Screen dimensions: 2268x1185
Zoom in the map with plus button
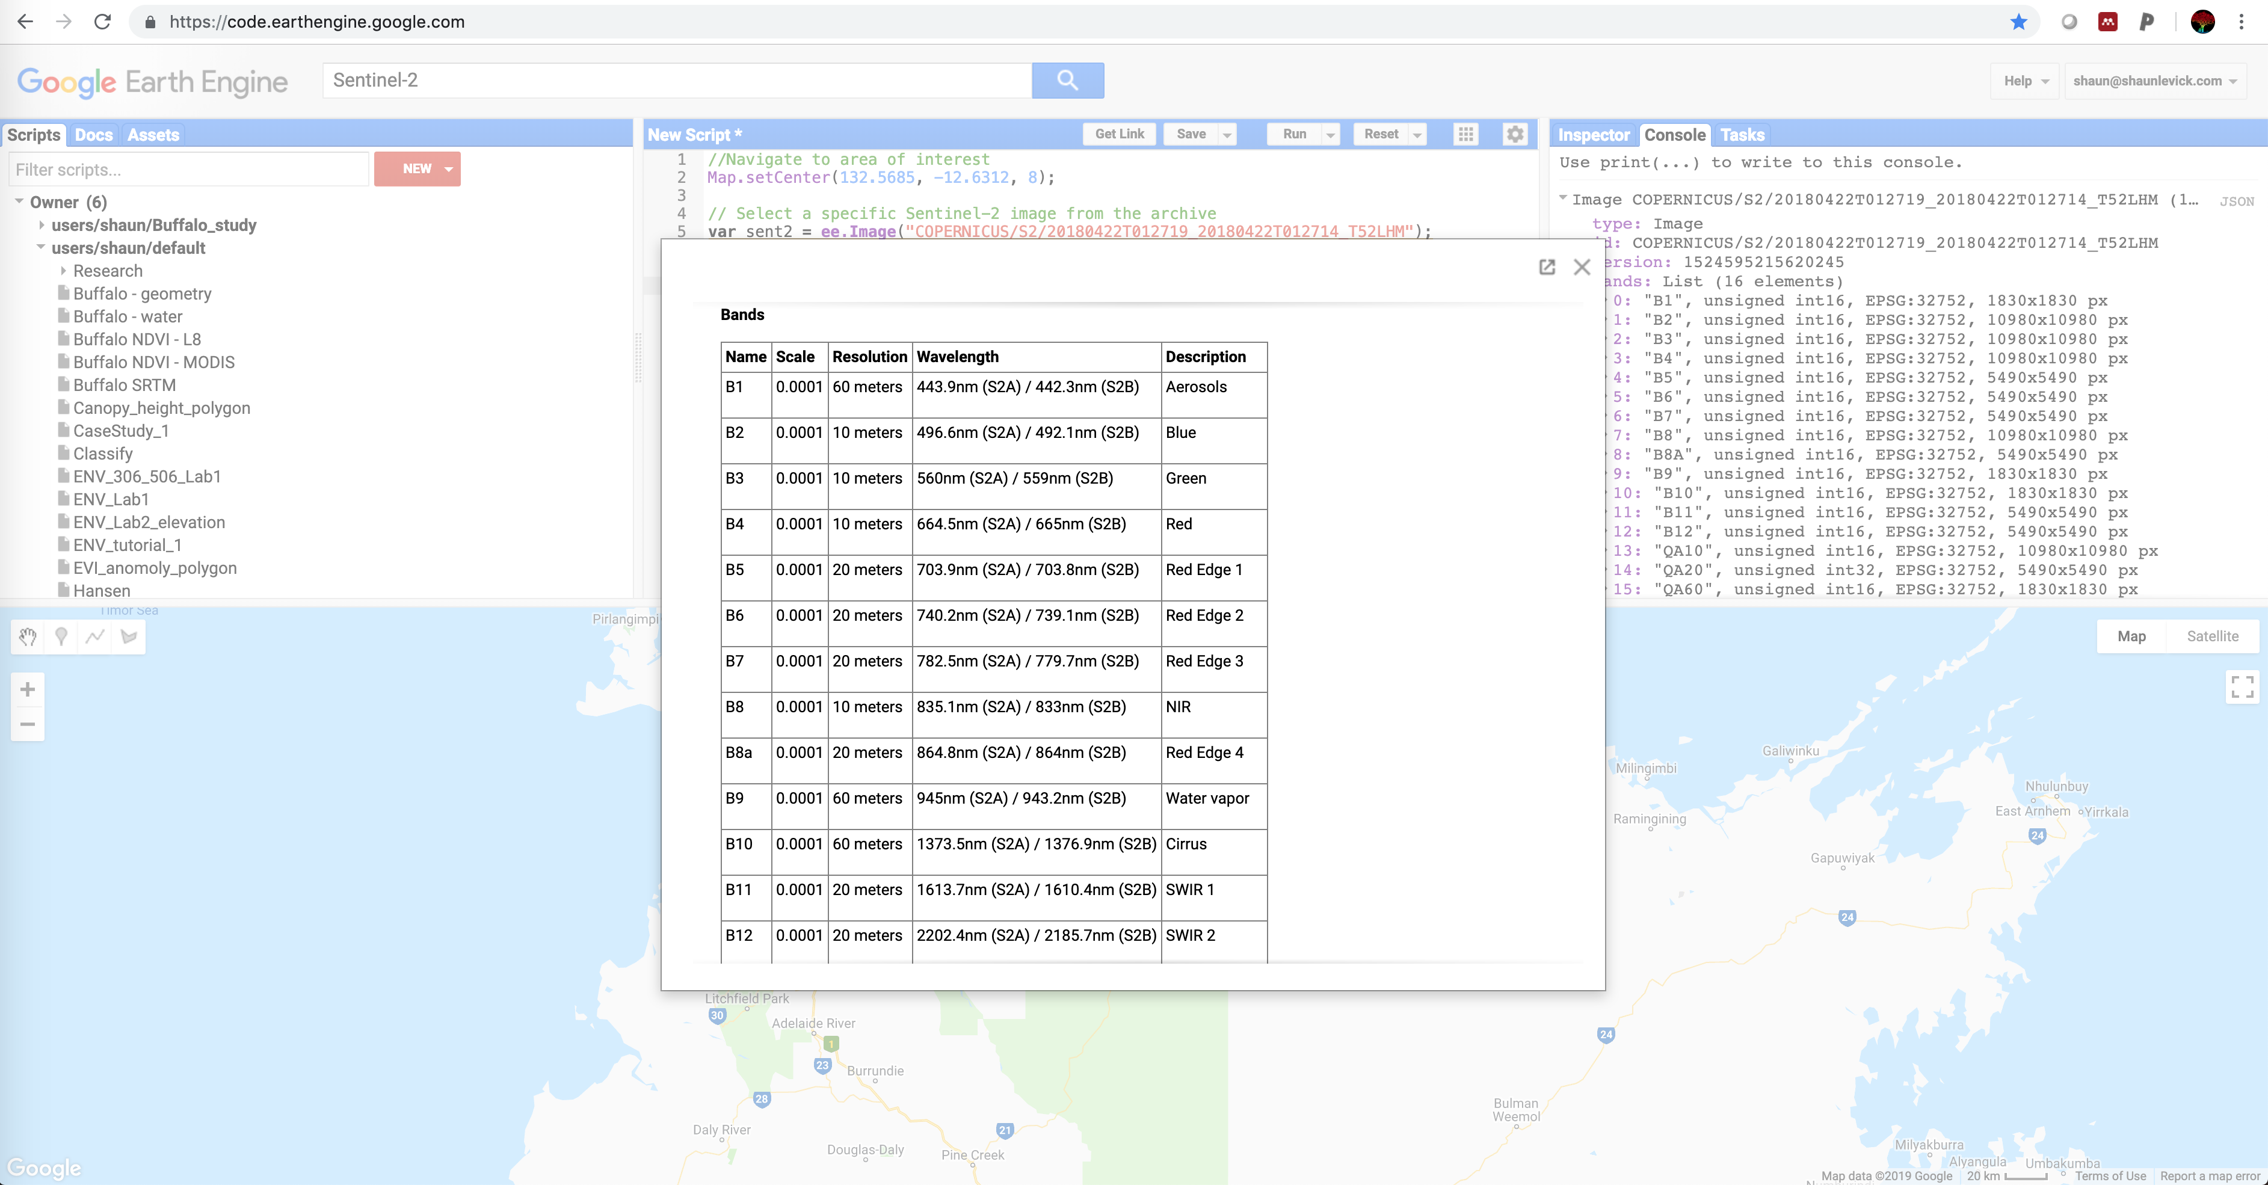click(27, 689)
